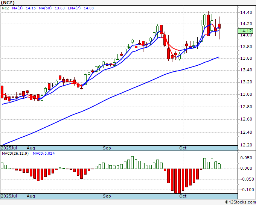Click the MACD(26,12,9) indicator label

click(15, 154)
